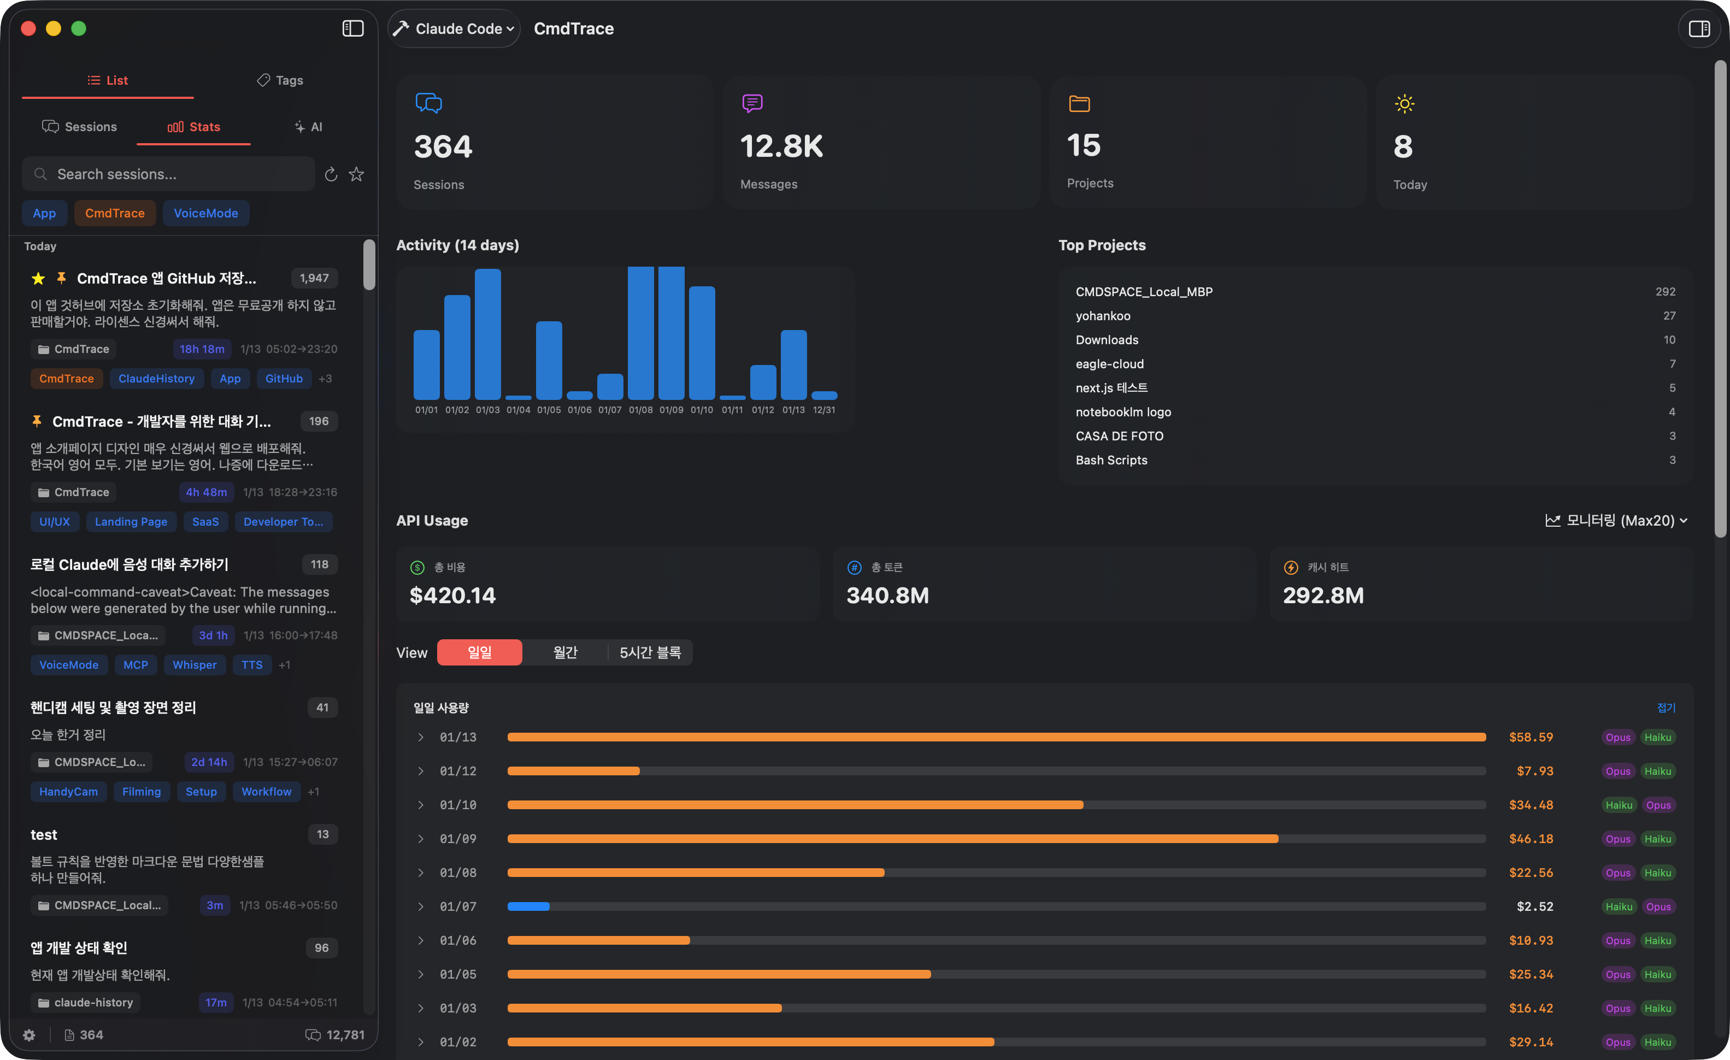Refresh the sessions list
Screen dimensions: 1730x1060
point(331,174)
